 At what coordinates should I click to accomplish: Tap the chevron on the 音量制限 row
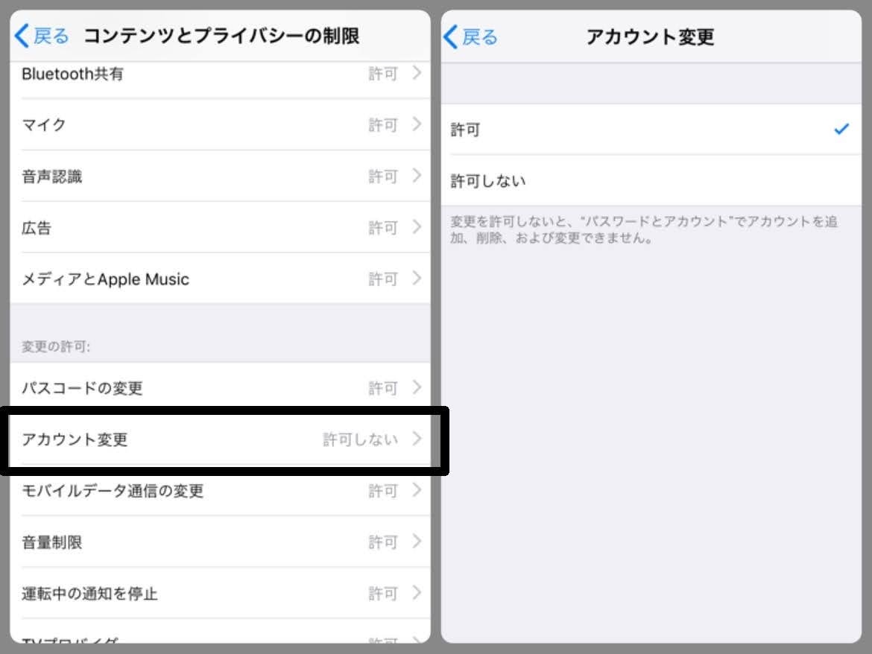pyautogui.click(x=417, y=542)
